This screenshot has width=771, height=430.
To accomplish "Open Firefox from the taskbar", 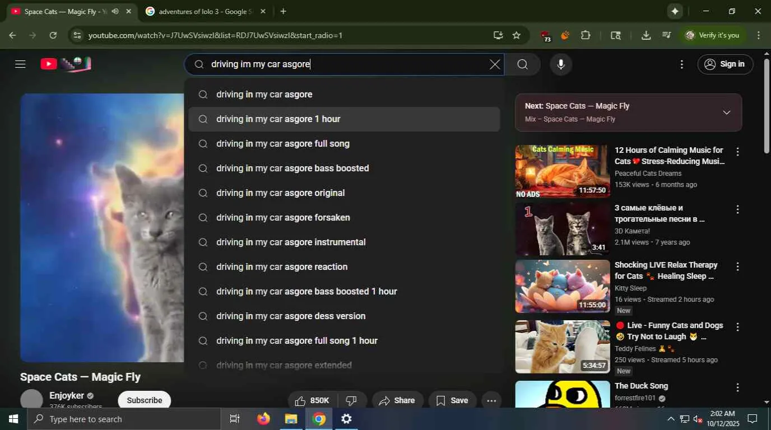I will [x=263, y=419].
